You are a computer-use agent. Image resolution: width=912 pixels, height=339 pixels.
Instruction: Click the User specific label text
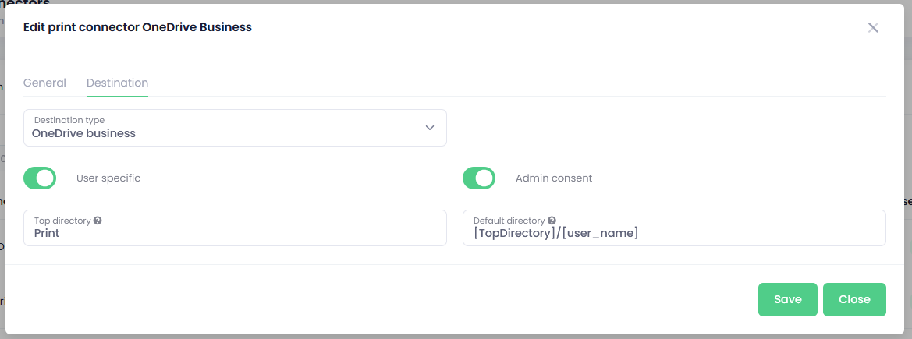[108, 178]
